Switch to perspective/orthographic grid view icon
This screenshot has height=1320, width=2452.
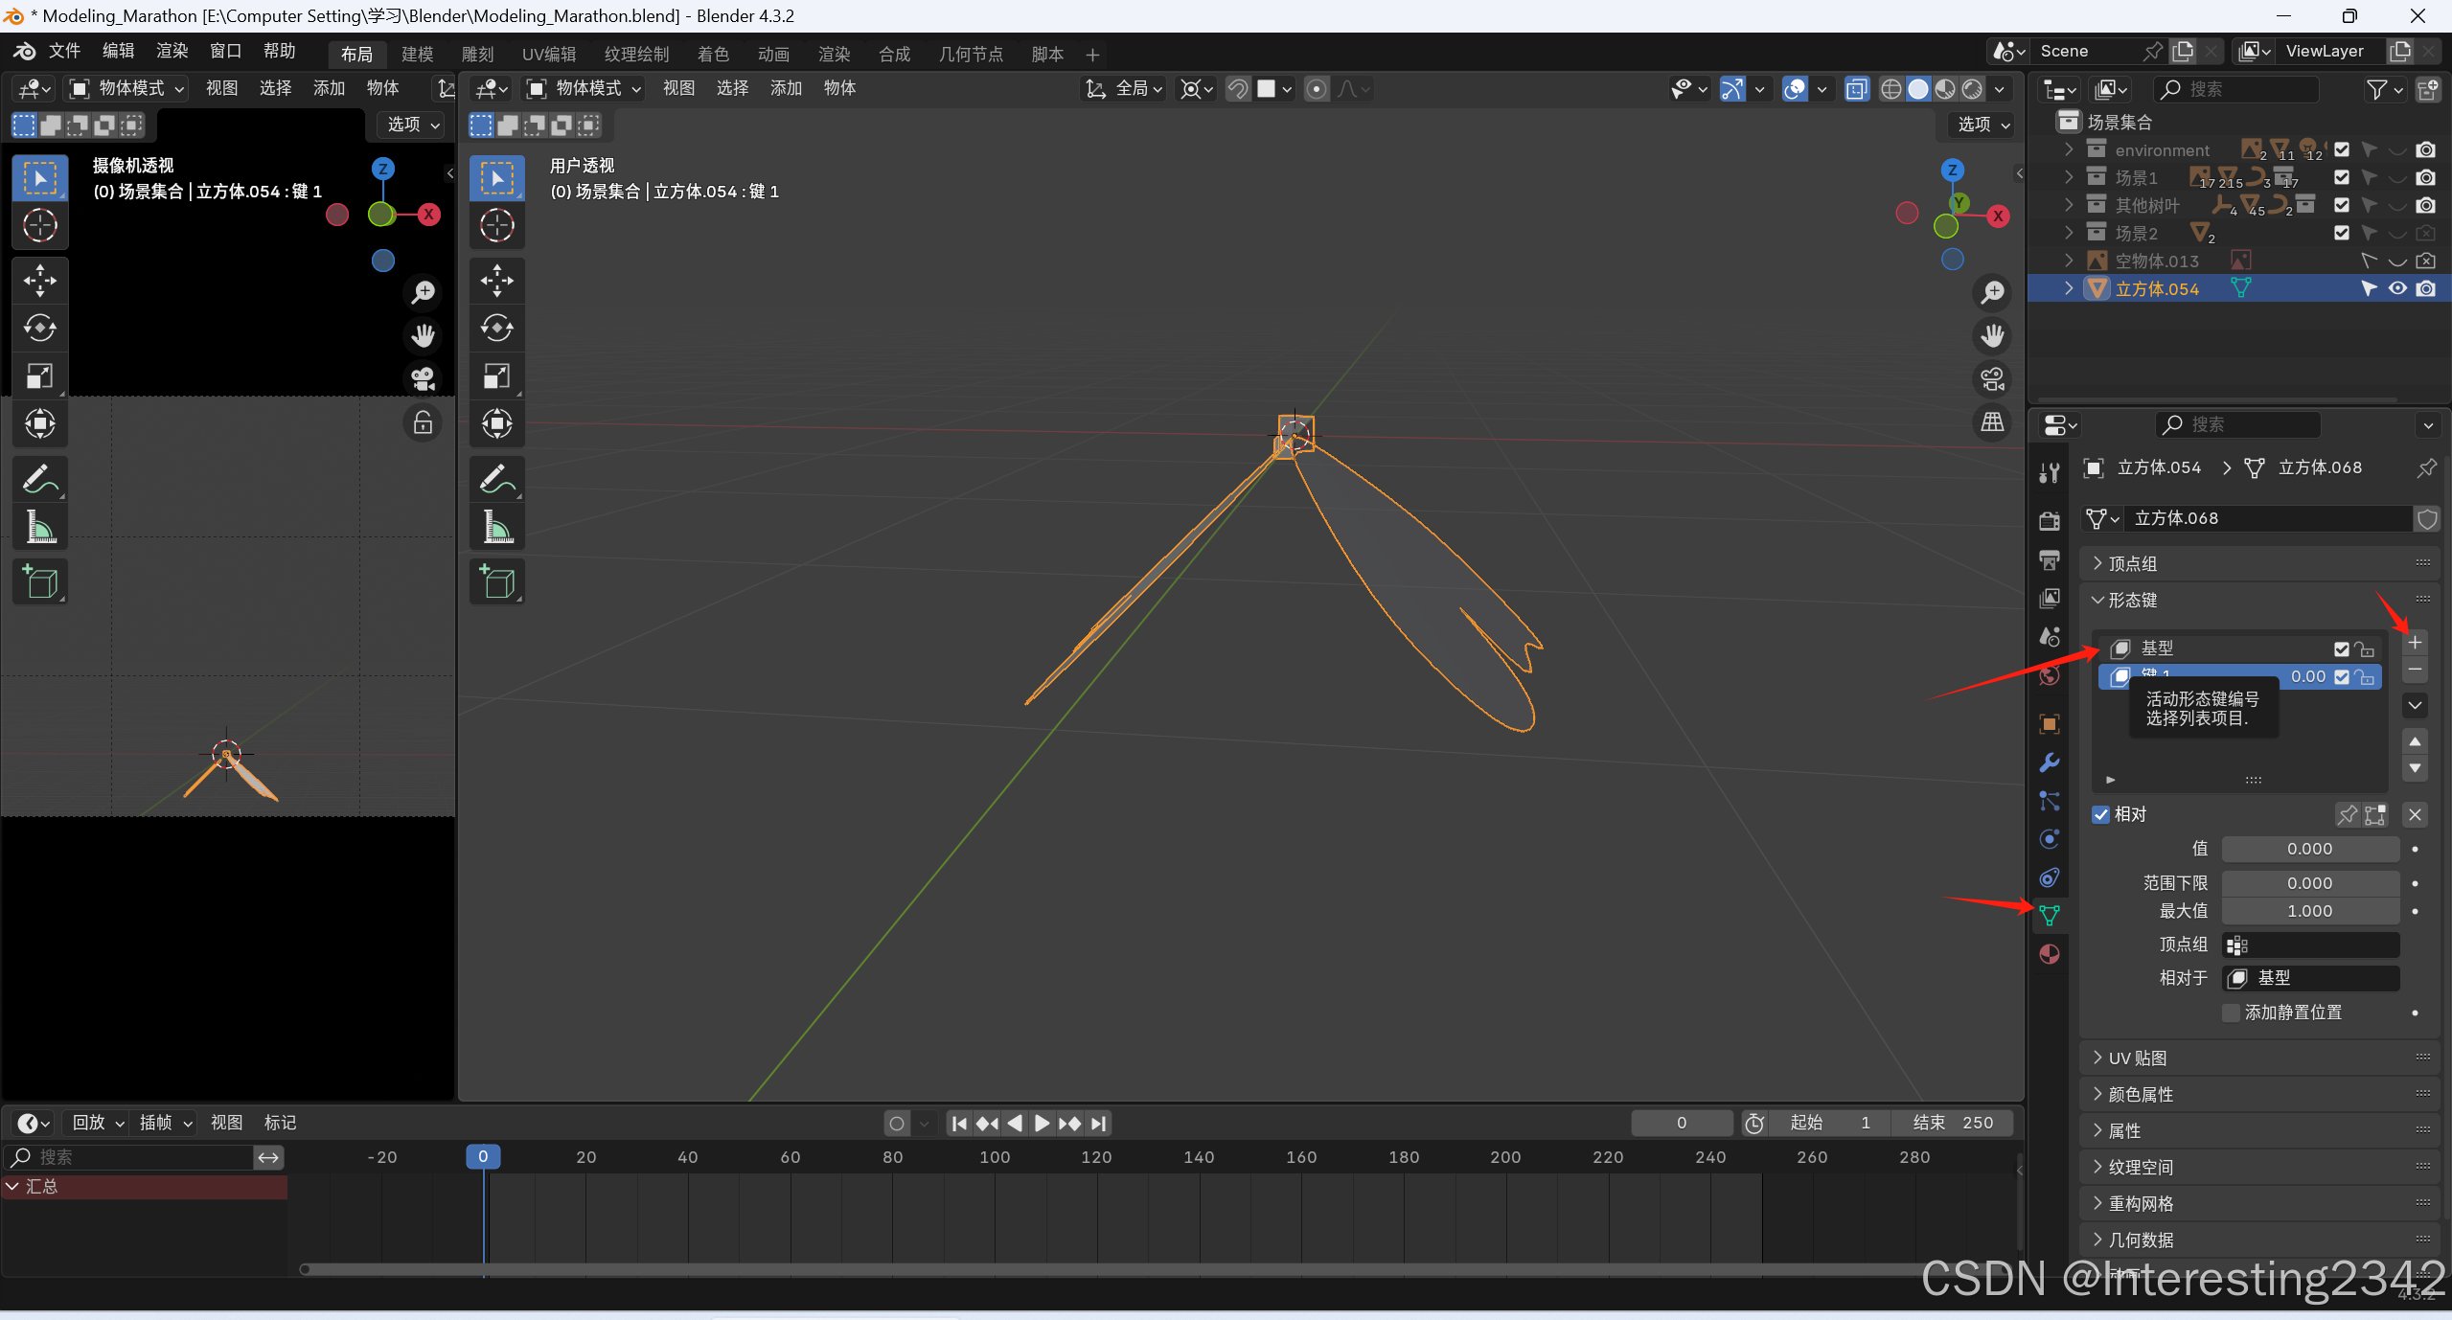click(1992, 421)
